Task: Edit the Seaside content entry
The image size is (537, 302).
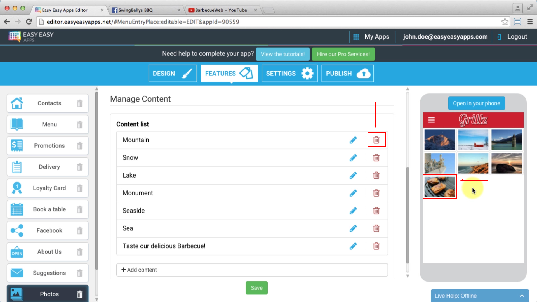Action: point(353,211)
